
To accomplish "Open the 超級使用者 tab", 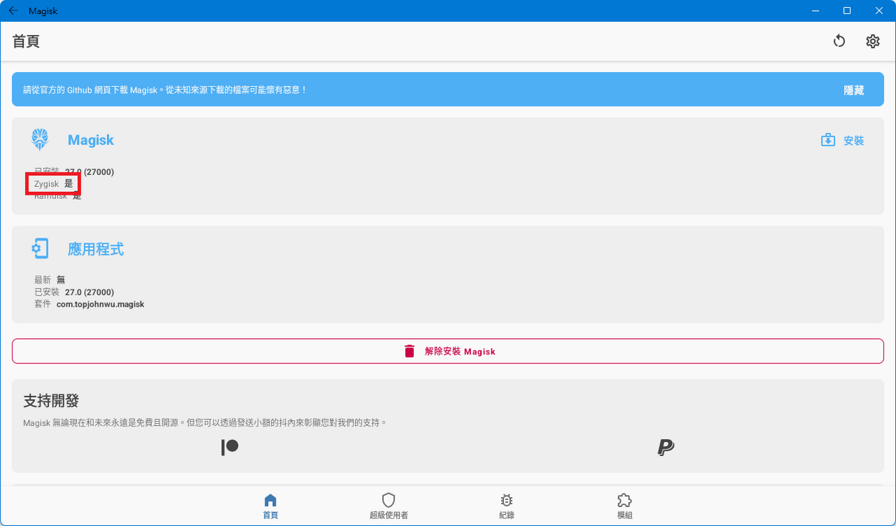I will [x=388, y=506].
